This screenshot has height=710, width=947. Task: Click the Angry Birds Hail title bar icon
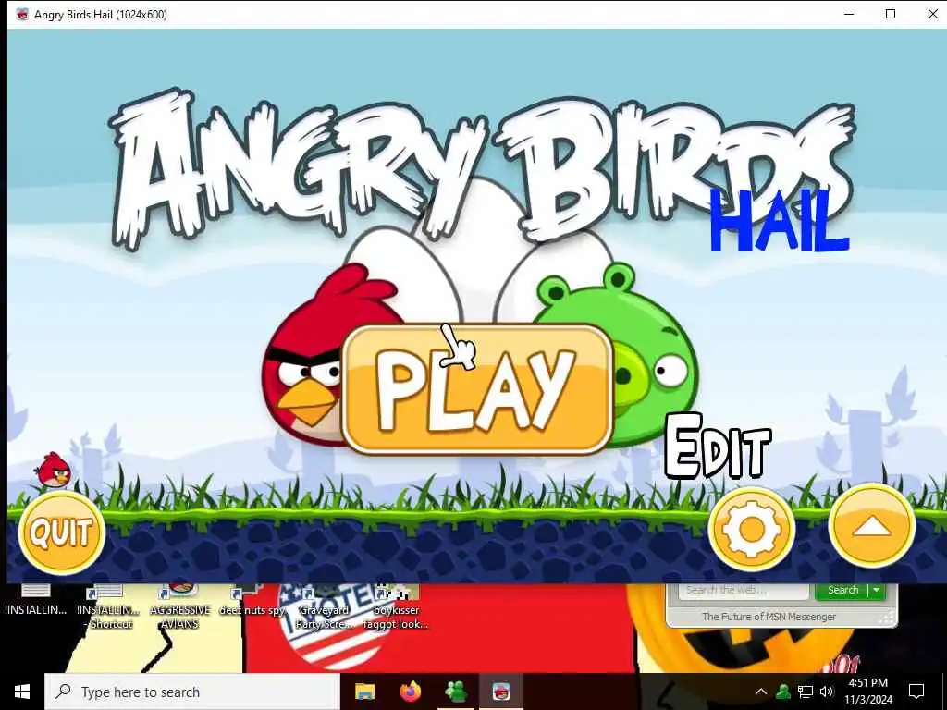click(x=22, y=15)
